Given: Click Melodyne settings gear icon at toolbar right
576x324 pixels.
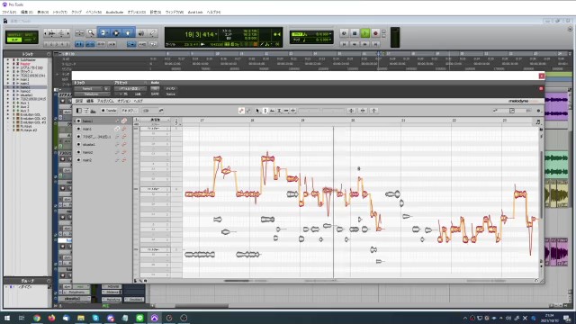Looking at the screenshot, I should tap(538, 111).
